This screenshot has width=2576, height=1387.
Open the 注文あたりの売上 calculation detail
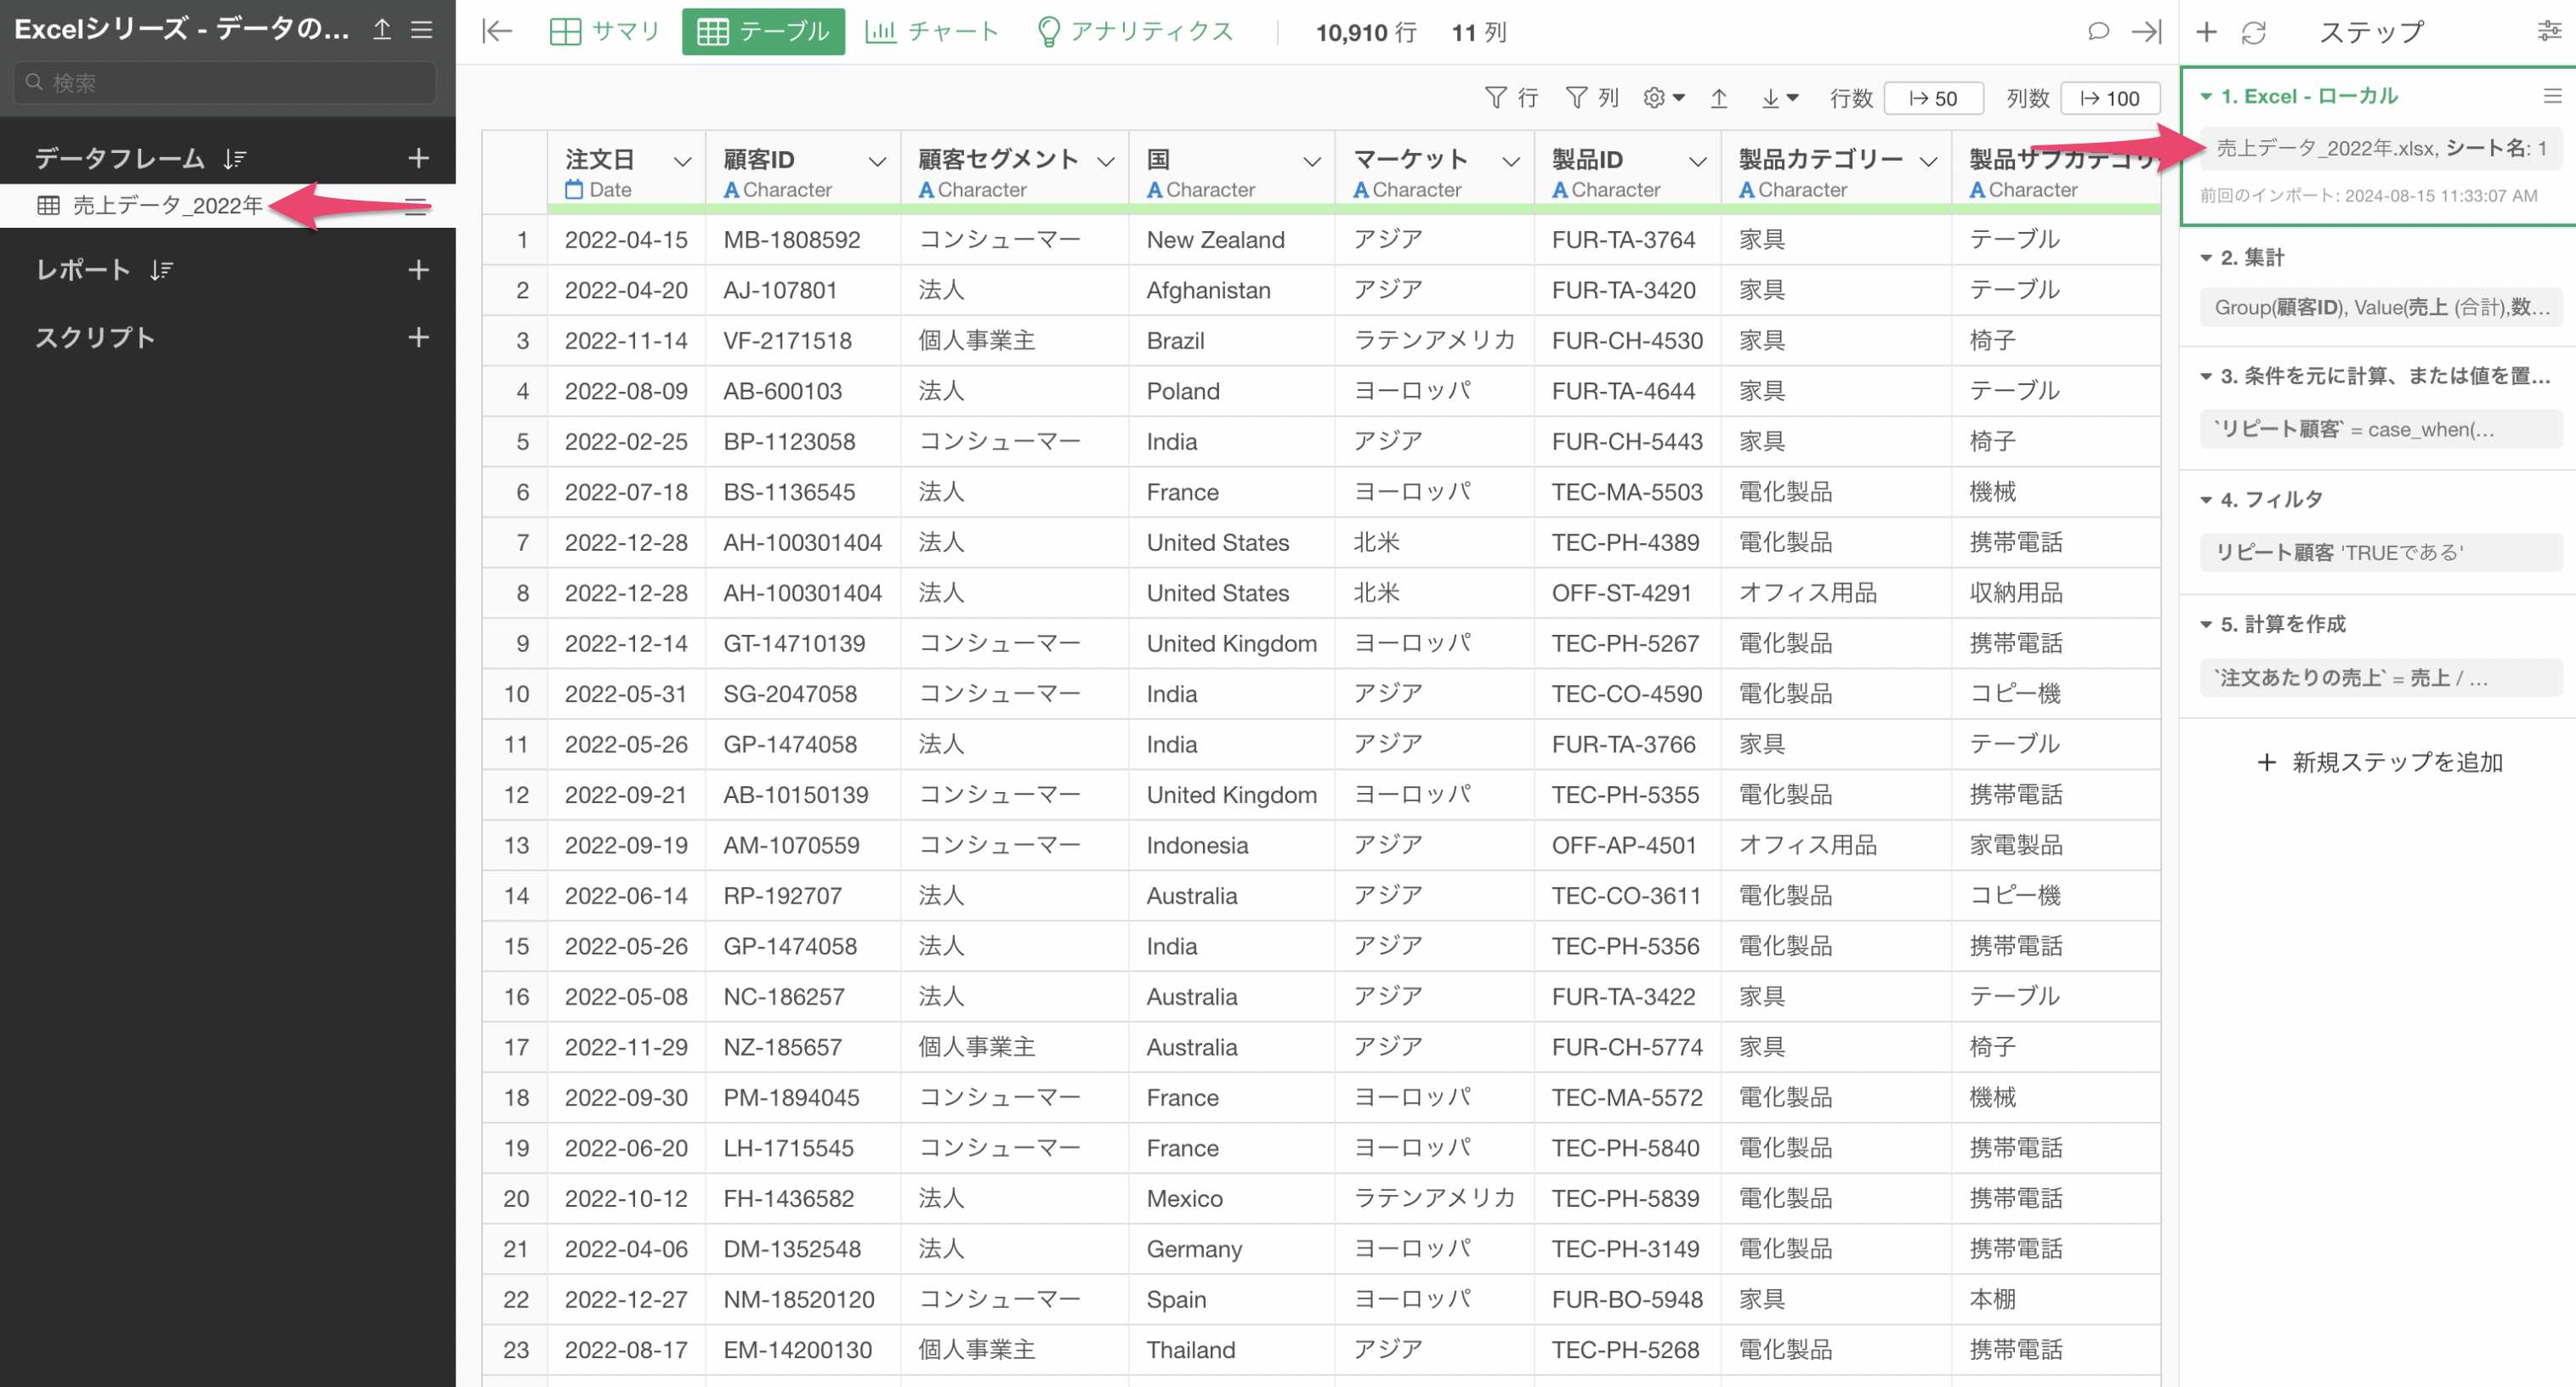pos(2380,677)
